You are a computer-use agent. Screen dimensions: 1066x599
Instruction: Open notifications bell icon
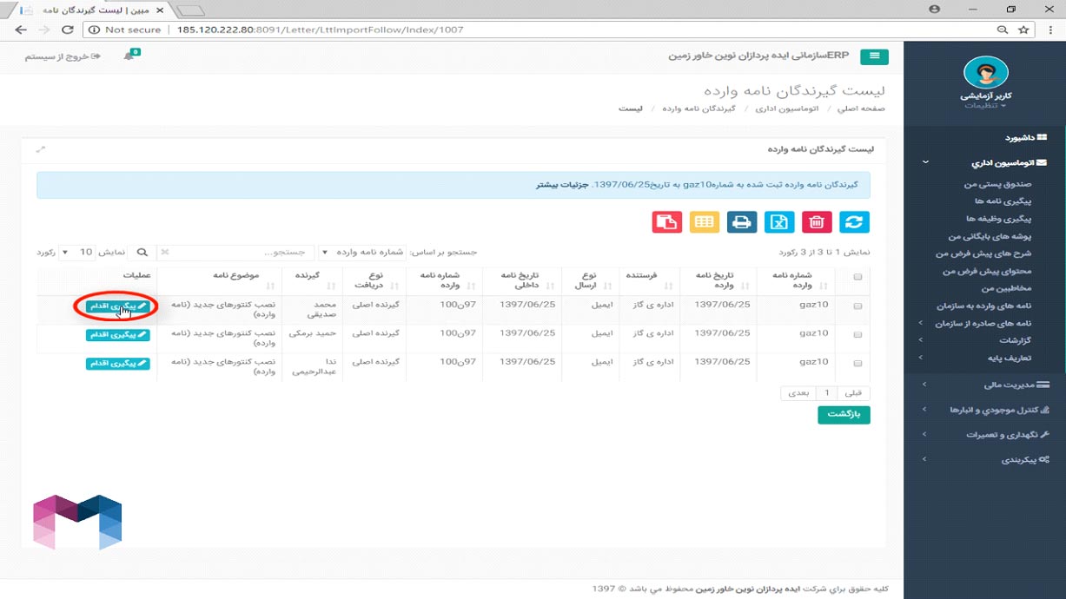pyautogui.click(x=129, y=56)
